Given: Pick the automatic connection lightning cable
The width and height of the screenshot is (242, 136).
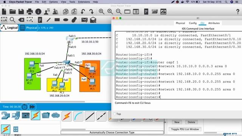Looking at the screenshot, I should tap(67, 116).
